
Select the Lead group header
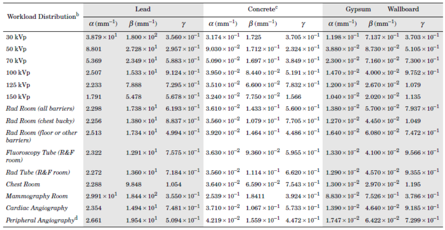[143, 9]
